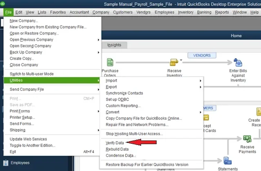This screenshot has height=171, width=261.
Task: Choose Restore Backup For Earlier QuickBooks Version
Action: coord(151,164)
